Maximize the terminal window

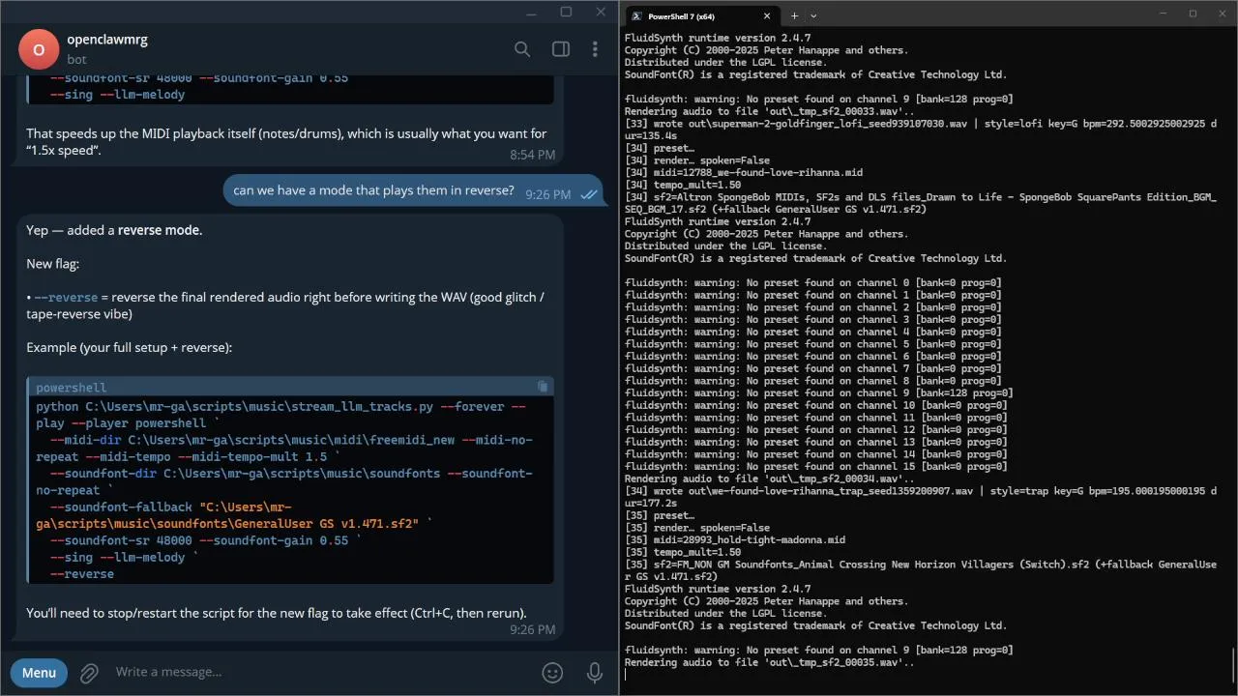(1193, 14)
